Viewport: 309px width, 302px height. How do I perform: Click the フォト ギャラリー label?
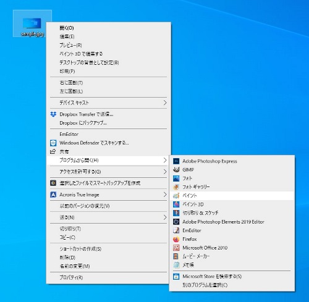[x=196, y=187]
